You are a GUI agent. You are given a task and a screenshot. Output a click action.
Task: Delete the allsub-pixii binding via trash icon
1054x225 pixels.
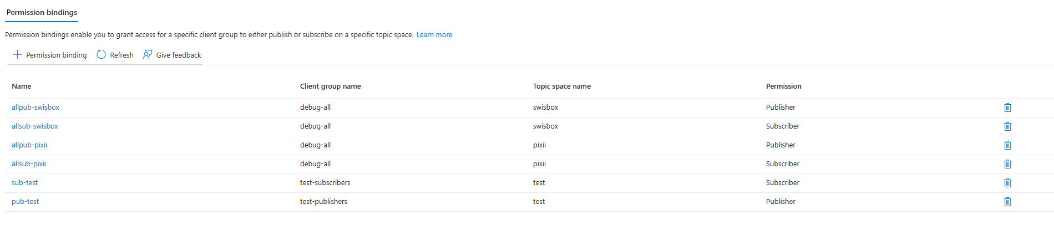[x=1007, y=164]
